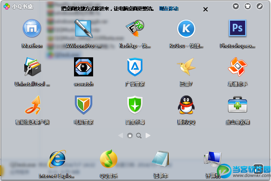
Task: Launch 电脑管家 shield icon
Action: point(84,105)
